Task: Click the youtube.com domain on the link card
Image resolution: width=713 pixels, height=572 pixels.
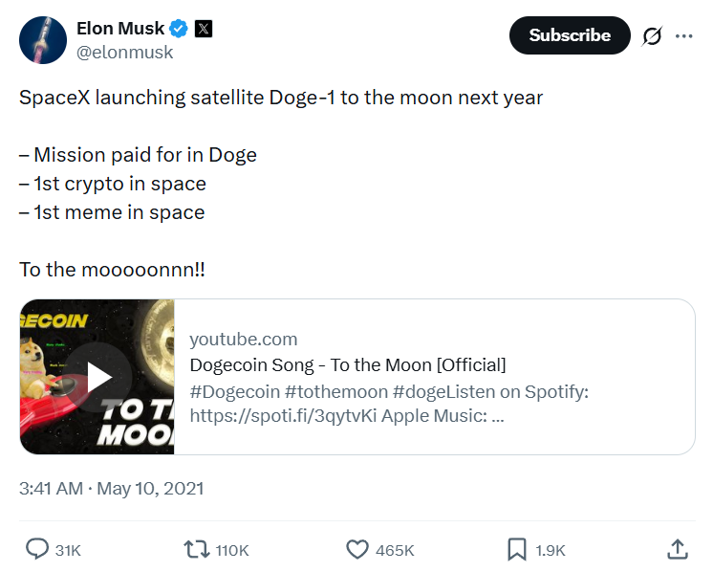Action: [x=244, y=339]
